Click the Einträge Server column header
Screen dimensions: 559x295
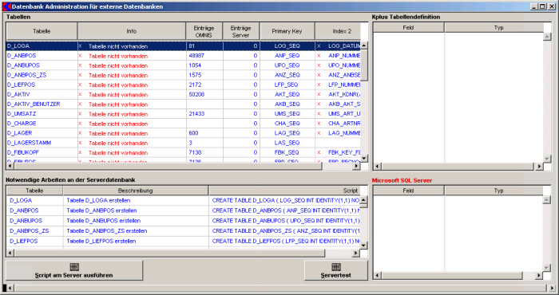[240, 31]
